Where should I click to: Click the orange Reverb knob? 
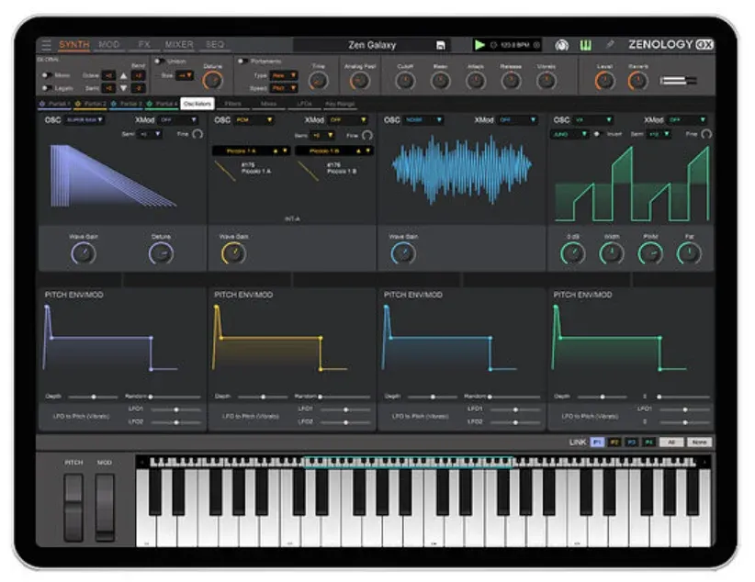[x=637, y=81]
